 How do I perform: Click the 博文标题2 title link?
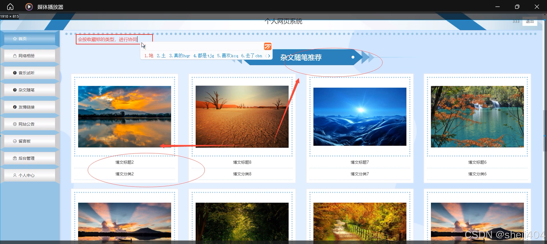(124, 162)
